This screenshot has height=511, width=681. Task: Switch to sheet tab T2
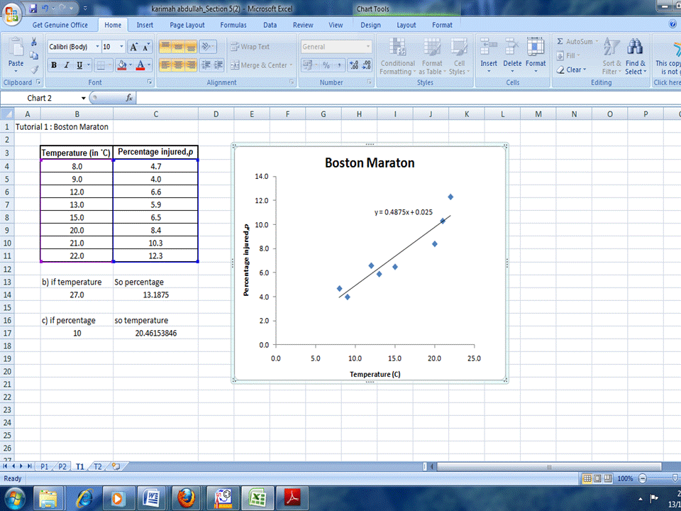(x=98, y=466)
